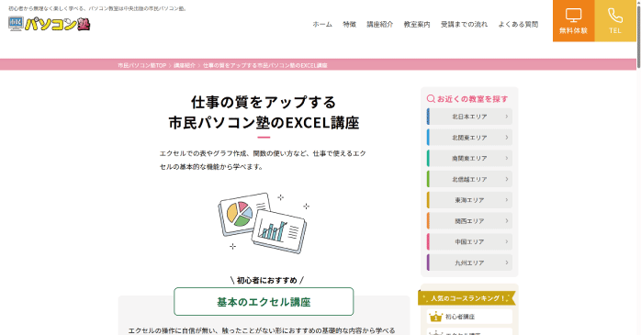Click the 人気のコースランキング banner

467,298
